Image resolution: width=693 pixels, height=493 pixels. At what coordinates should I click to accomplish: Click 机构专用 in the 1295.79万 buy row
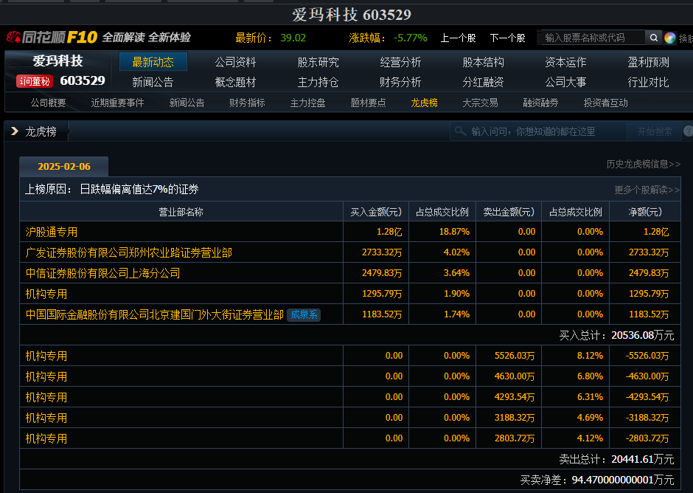46,294
